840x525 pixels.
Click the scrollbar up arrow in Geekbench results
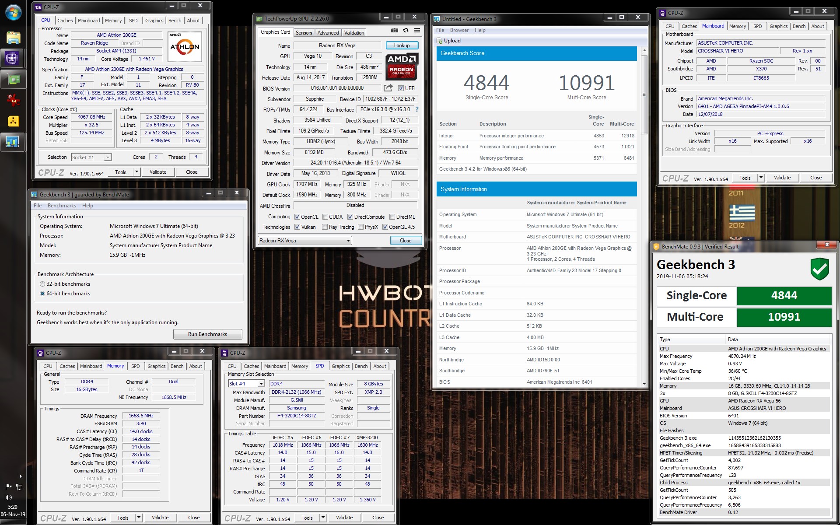pyautogui.click(x=644, y=51)
